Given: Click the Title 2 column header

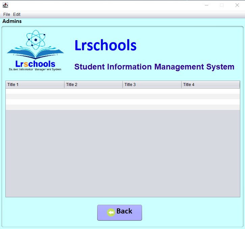Looking at the screenshot, I should [93, 85].
